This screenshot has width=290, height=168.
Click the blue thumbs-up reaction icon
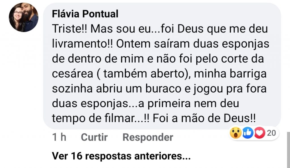248,133
